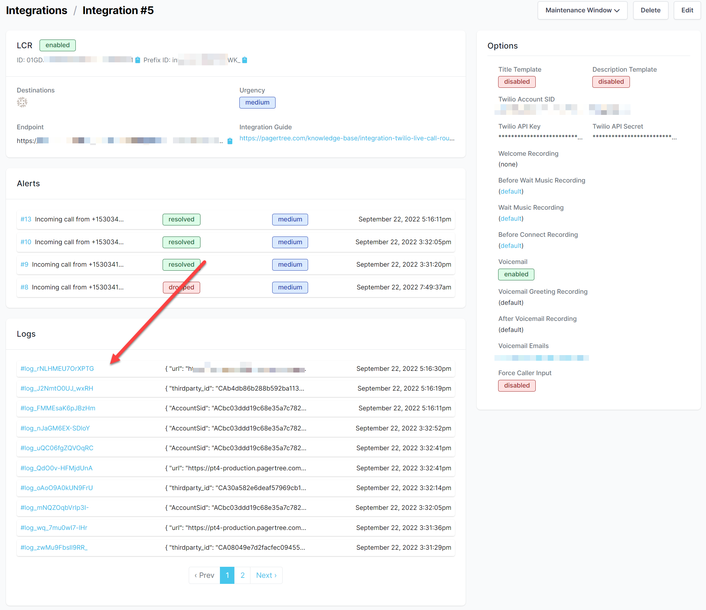Open default Wait Music Recording link
706x610 pixels.
(x=511, y=218)
